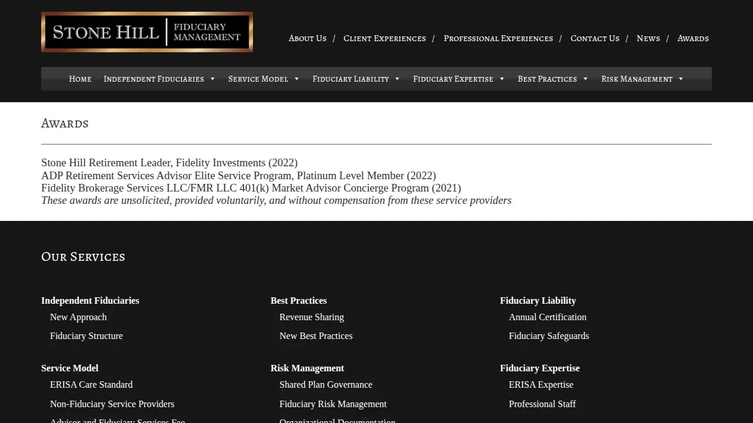Screen dimensions: 753x423
Task: Go to Professional Experiences page
Action: coord(498,38)
